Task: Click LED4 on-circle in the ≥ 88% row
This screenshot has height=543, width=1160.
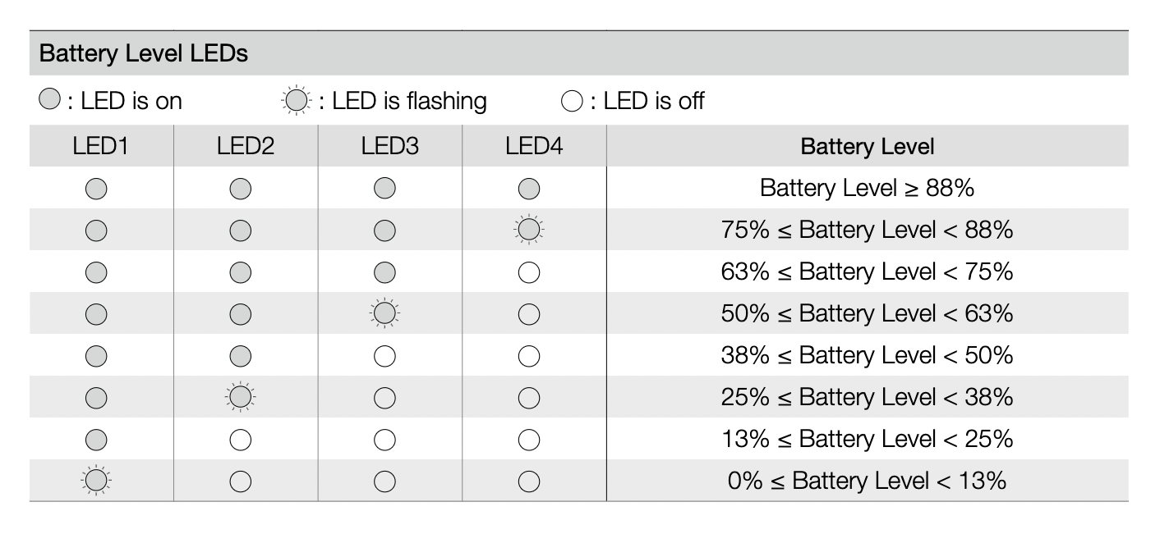Action: [529, 189]
